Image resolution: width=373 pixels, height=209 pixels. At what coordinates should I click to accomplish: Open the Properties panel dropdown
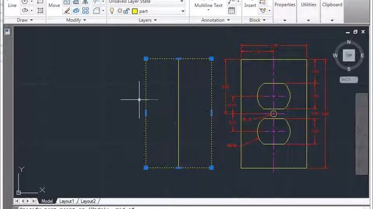(x=285, y=20)
